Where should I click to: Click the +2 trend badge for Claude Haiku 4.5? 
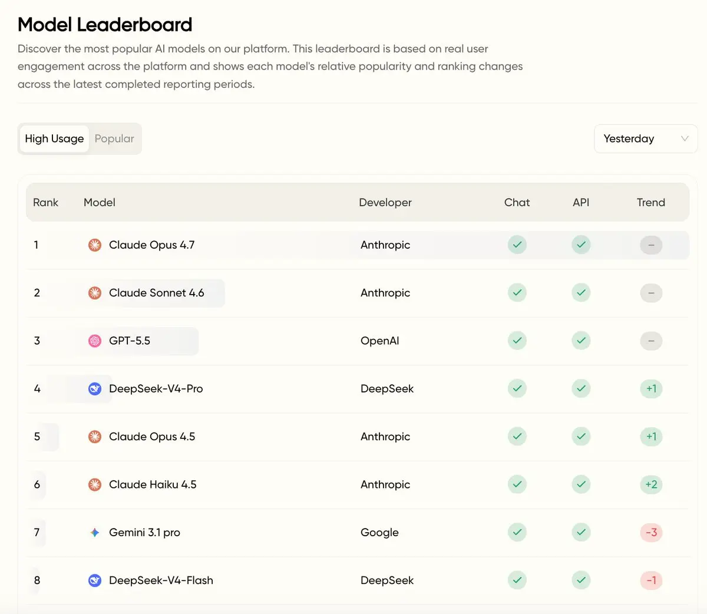coord(651,484)
